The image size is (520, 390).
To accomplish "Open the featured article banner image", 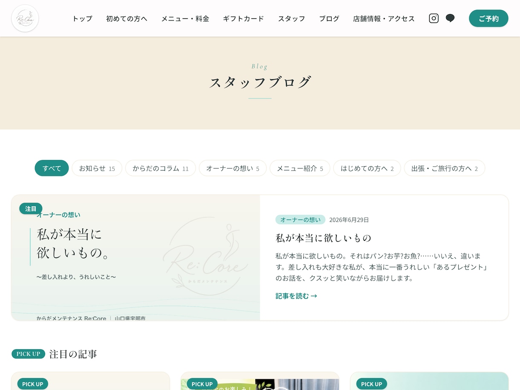I will coord(136,257).
